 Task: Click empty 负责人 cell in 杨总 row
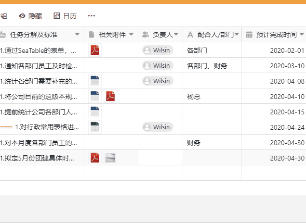click(x=160, y=96)
